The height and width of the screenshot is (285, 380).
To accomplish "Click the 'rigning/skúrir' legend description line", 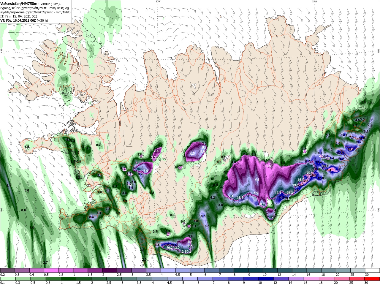I will point(35,8).
